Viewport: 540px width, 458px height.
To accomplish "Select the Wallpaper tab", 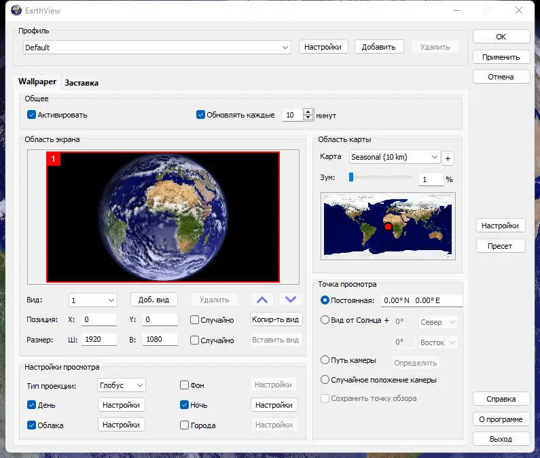I will [37, 82].
